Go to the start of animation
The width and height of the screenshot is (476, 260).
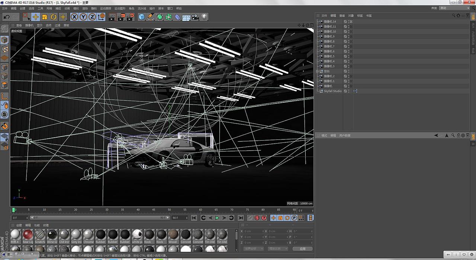[194, 218]
